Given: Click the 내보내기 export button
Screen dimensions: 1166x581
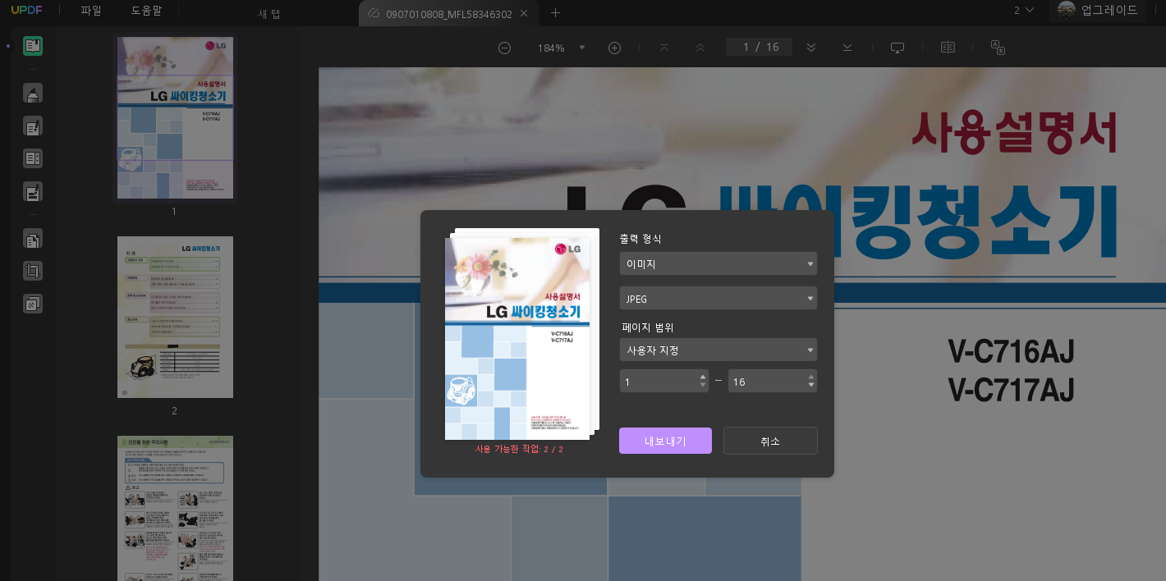Looking at the screenshot, I should pos(665,441).
